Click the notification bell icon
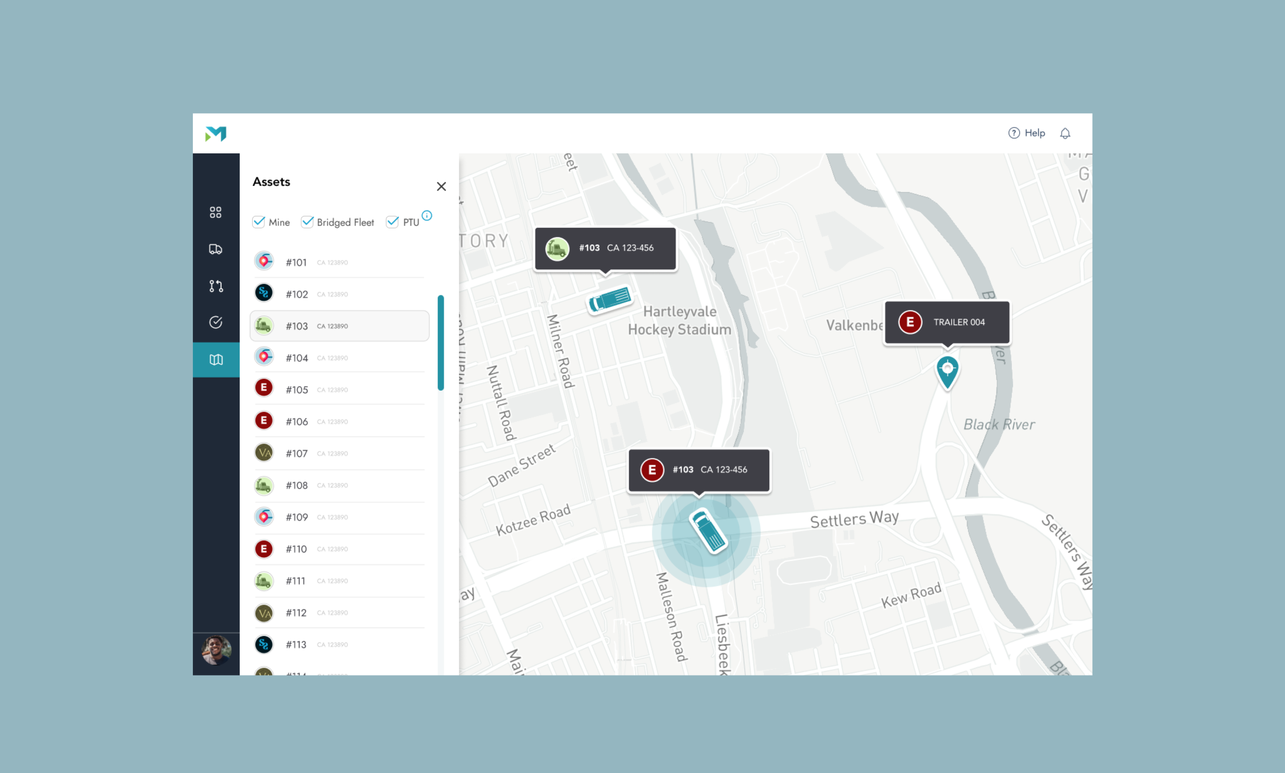Image resolution: width=1285 pixels, height=773 pixels. (x=1064, y=133)
